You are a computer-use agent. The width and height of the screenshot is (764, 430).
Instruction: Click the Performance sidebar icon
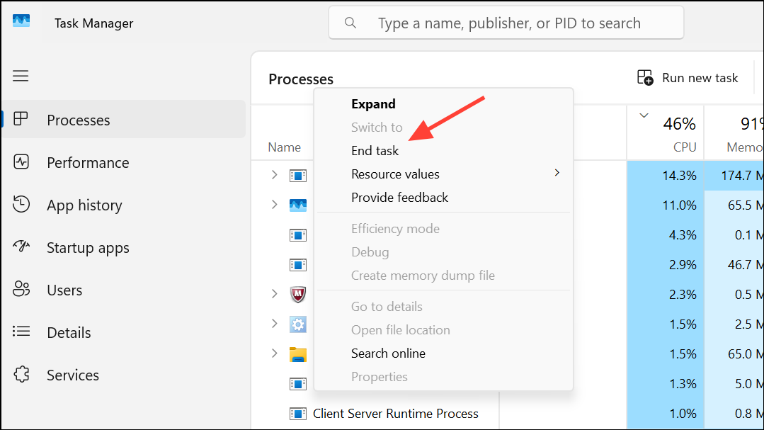click(21, 162)
